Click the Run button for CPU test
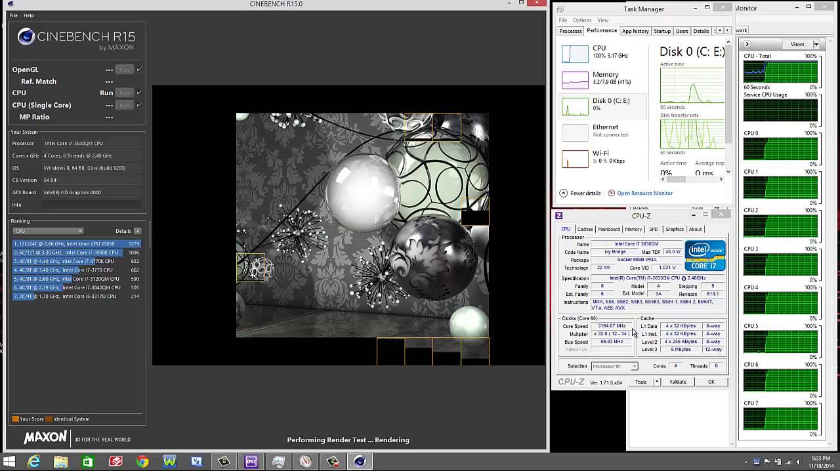 tap(124, 93)
